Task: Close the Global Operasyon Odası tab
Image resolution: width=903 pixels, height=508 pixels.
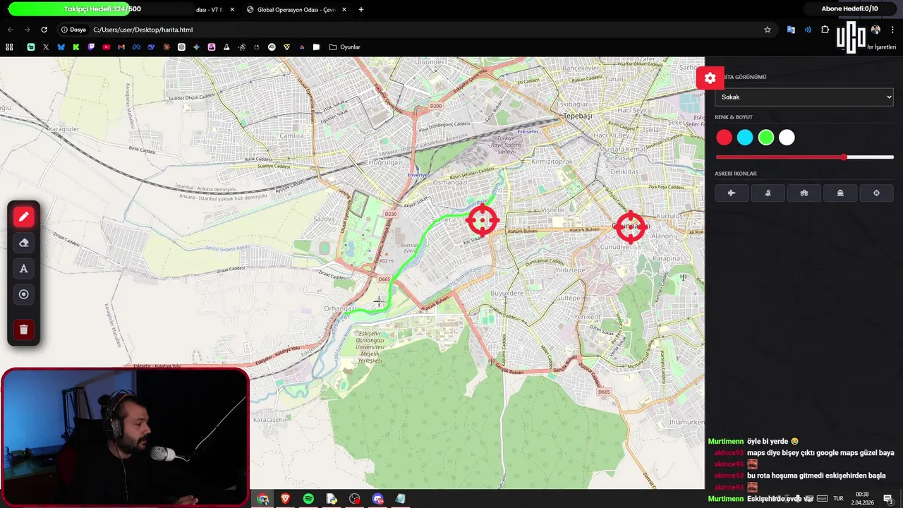Action: [x=344, y=10]
